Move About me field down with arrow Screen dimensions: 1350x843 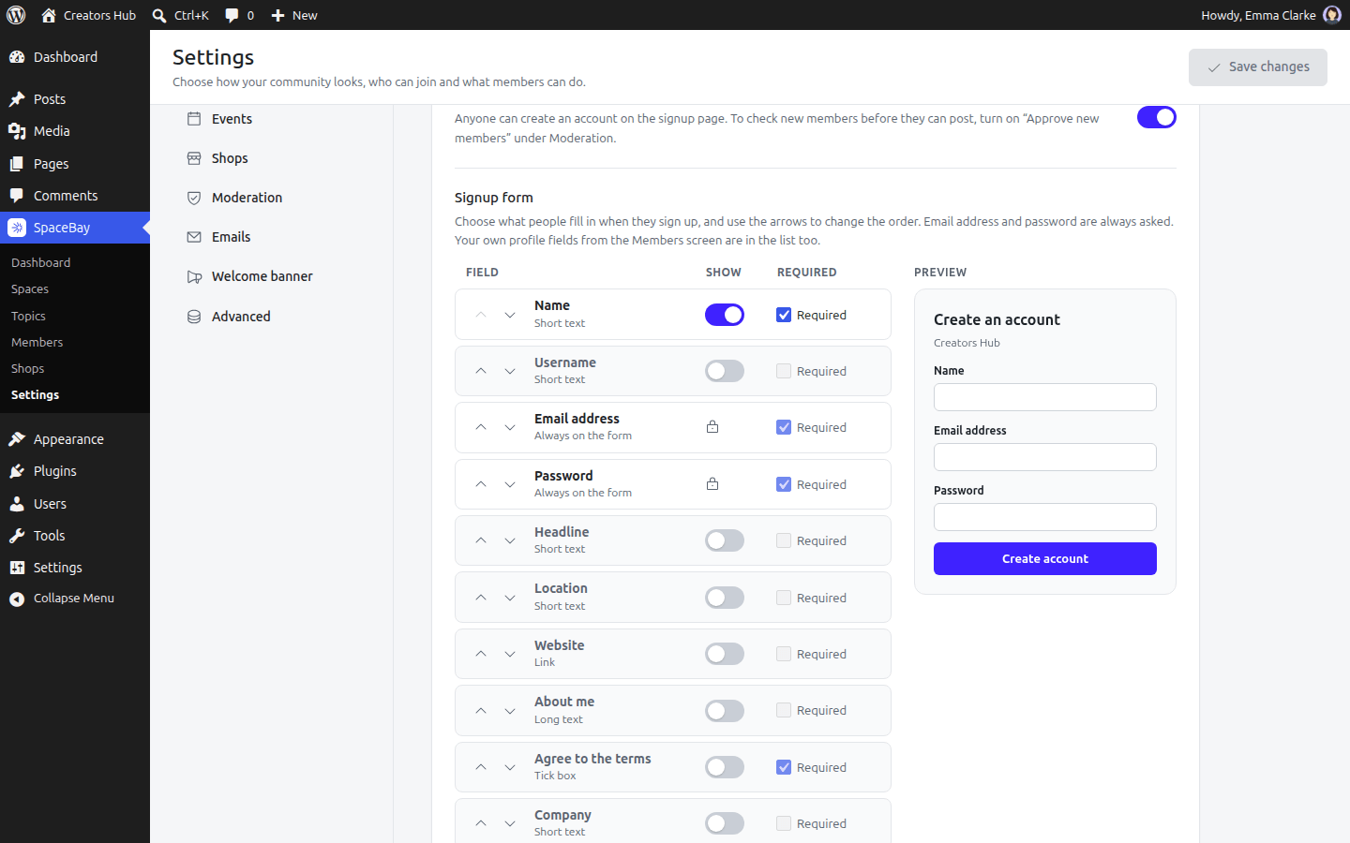510,710
